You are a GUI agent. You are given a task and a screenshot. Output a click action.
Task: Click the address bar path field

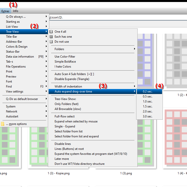117,17
